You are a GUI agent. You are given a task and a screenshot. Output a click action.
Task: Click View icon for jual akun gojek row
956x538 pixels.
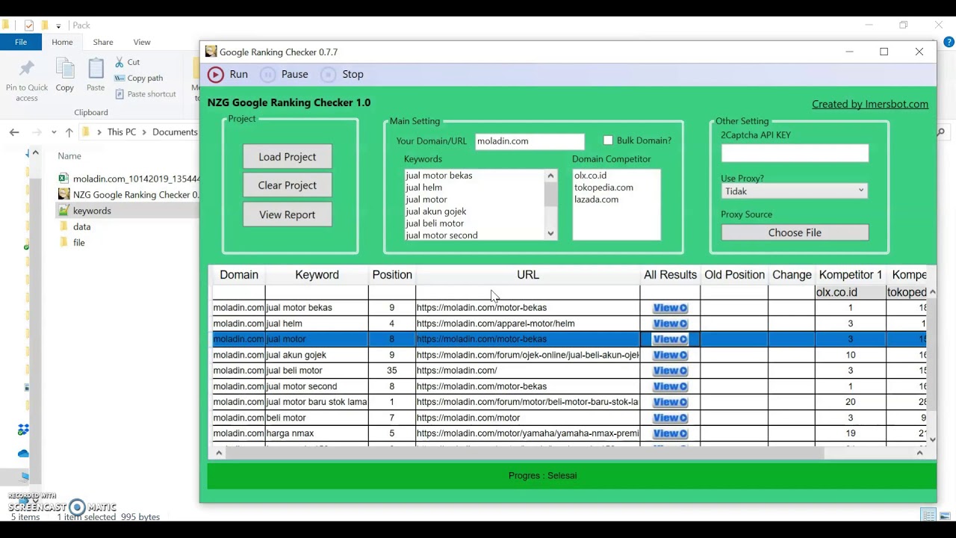tap(670, 355)
